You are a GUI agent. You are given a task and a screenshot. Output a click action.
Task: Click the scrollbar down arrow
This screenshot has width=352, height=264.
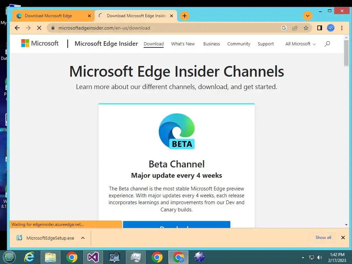[346, 225]
